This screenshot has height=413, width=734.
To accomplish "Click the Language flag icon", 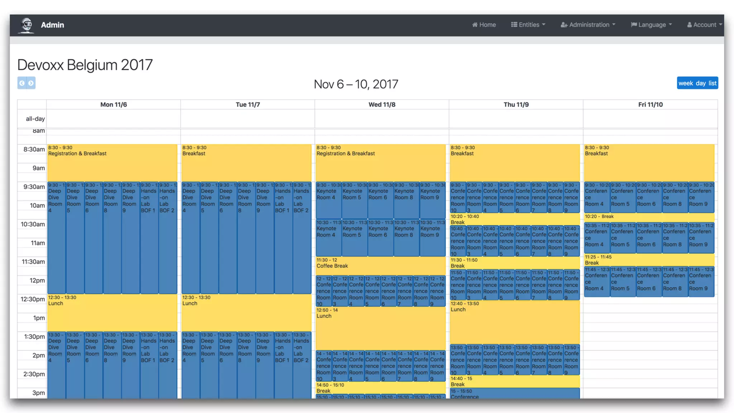I will click(634, 25).
